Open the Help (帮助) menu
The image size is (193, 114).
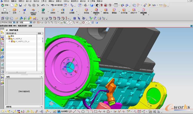coord(99,1)
